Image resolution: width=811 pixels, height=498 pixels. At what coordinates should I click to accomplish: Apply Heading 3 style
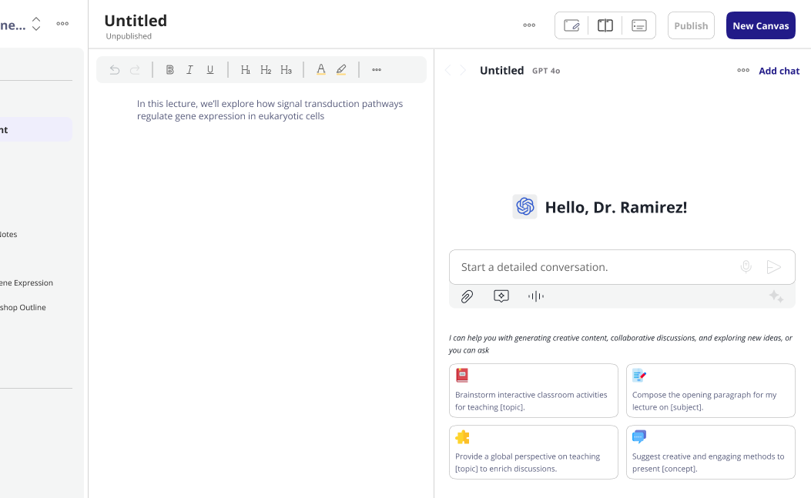[286, 70]
